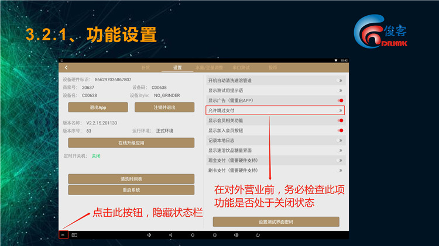439x246 pixels.
Task: Toggle 刷卡支付(需要硬件支持) switch
Action: (x=339, y=171)
